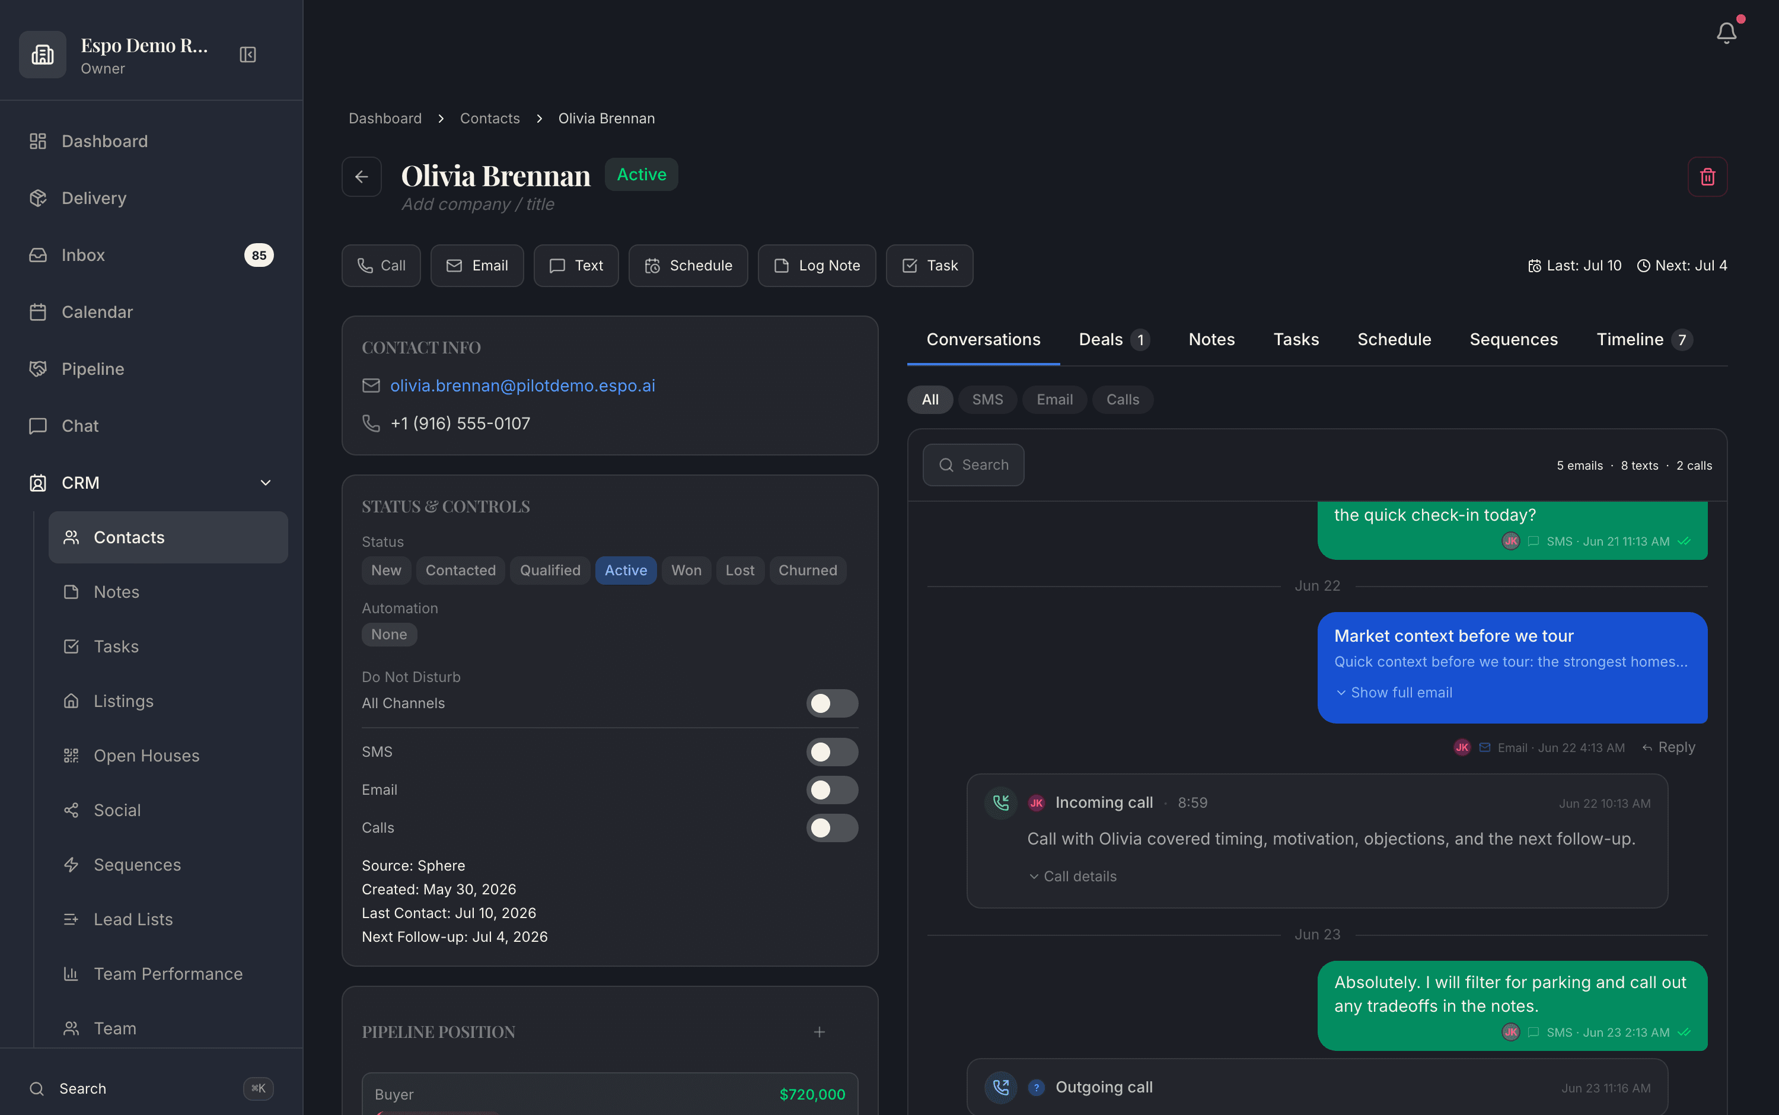Image resolution: width=1779 pixels, height=1115 pixels.
Task: Click the Schedule action button
Action: (688, 266)
